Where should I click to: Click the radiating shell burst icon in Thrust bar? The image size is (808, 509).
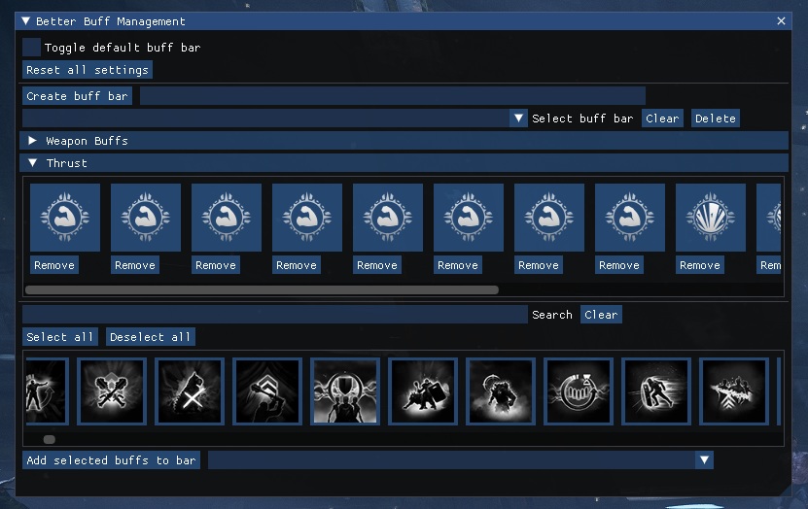(x=711, y=218)
